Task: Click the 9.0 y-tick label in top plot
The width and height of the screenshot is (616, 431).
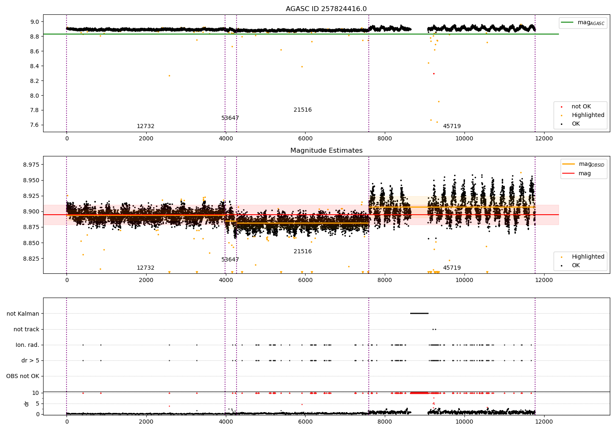Action: (34, 22)
